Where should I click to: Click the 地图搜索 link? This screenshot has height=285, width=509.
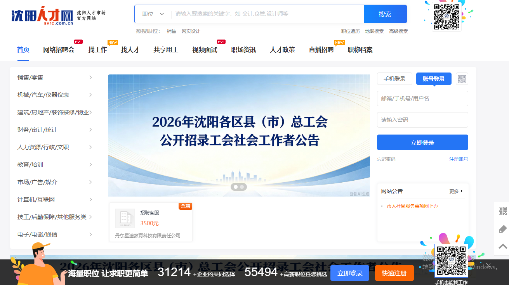[x=374, y=31]
